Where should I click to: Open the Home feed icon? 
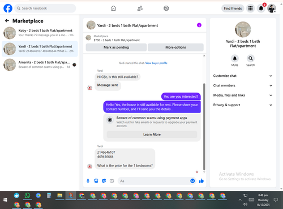point(113,8)
